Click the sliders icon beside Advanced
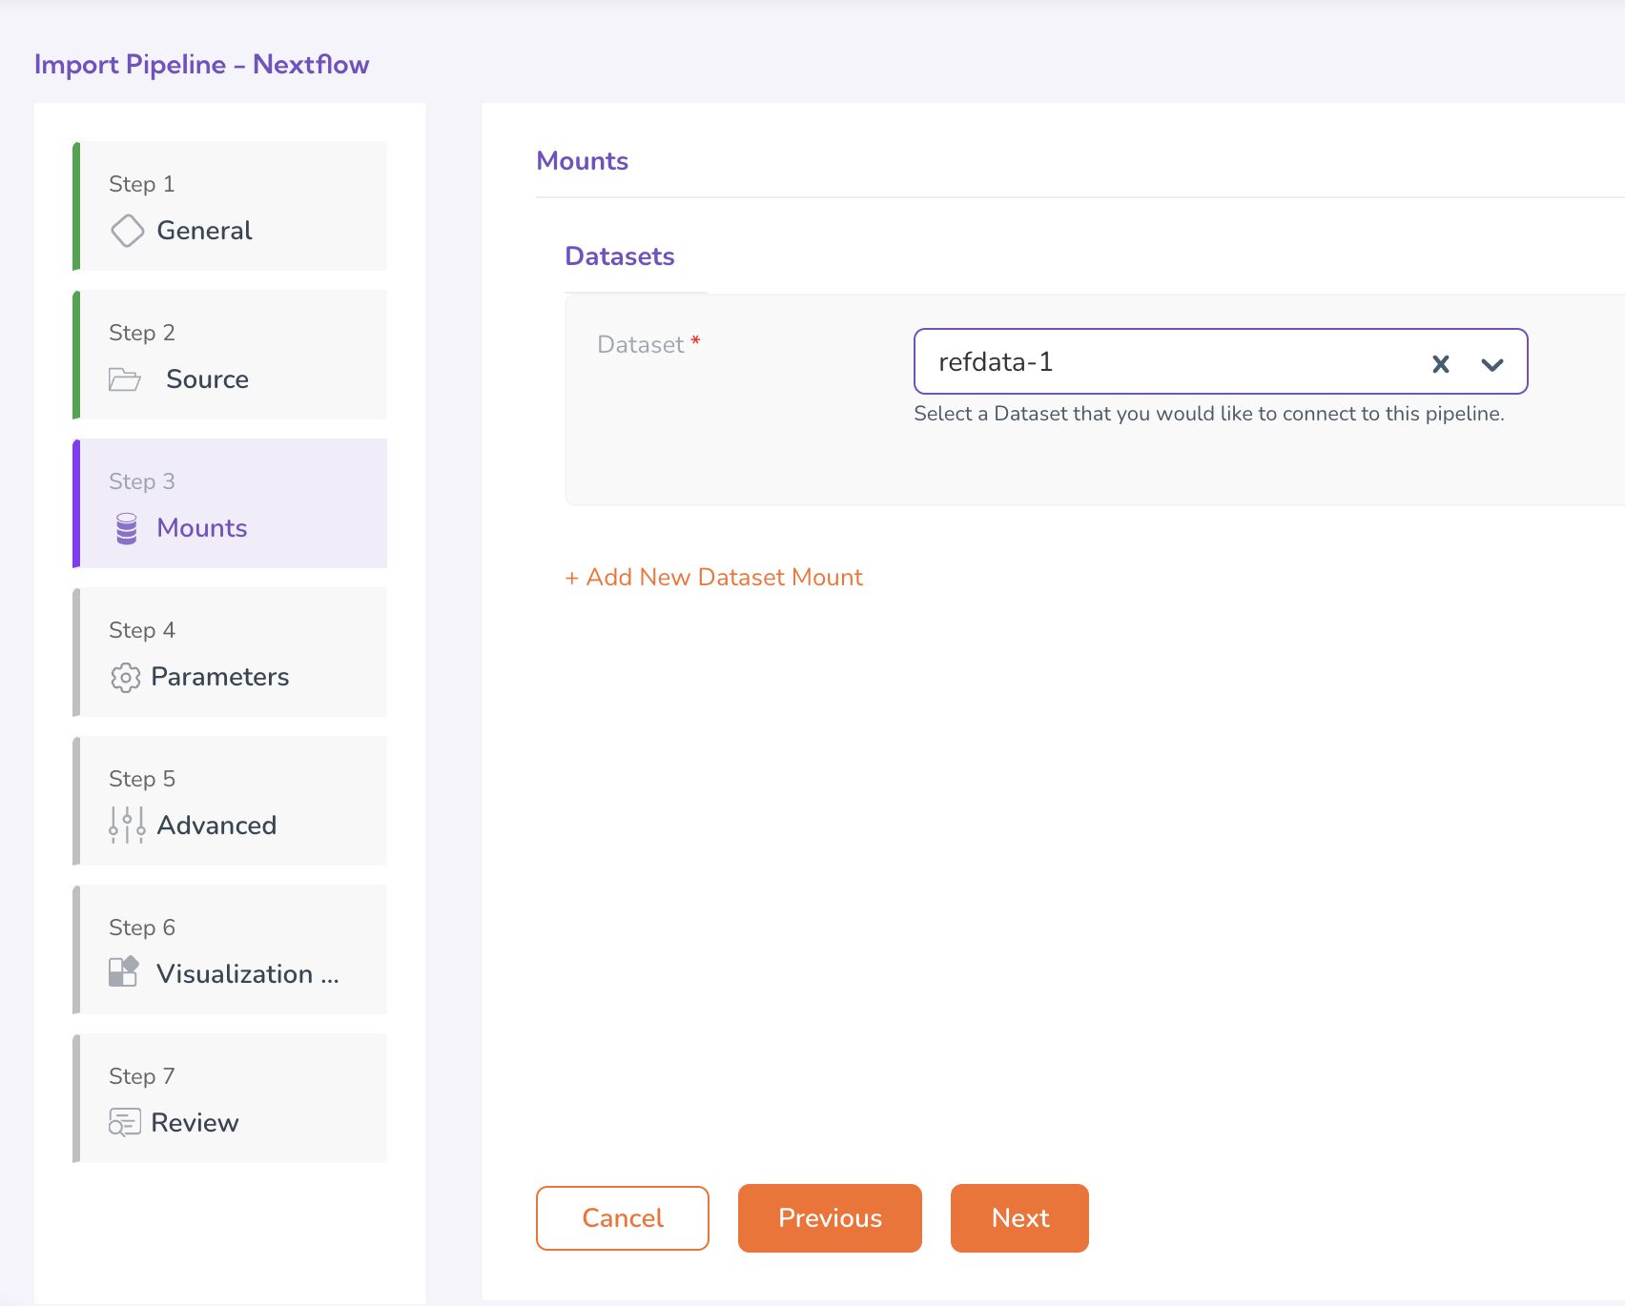 pos(127,826)
